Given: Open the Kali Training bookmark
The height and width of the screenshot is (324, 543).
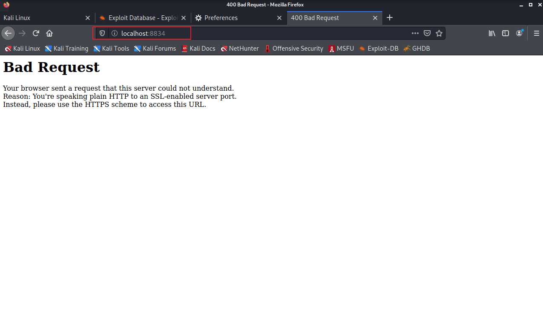Looking at the screenshot, I should coord(66,49).
